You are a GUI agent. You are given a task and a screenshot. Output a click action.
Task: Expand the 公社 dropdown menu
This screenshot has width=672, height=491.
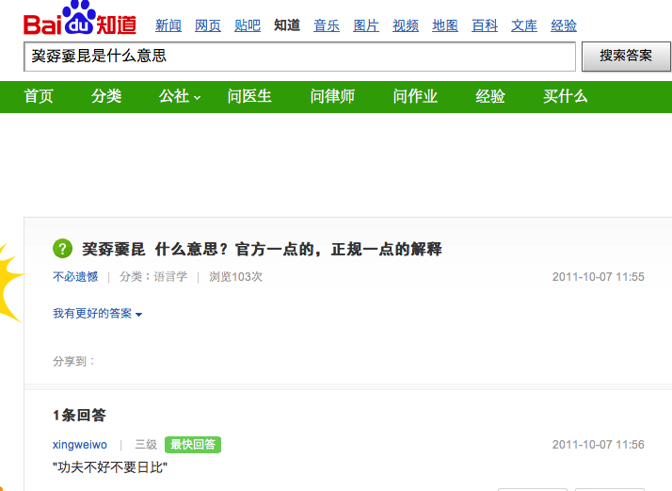180,96
